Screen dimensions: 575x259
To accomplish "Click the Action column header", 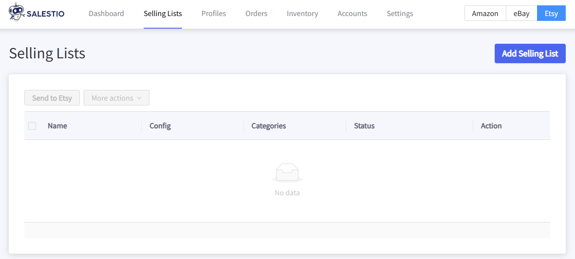I will pos(491,126).
